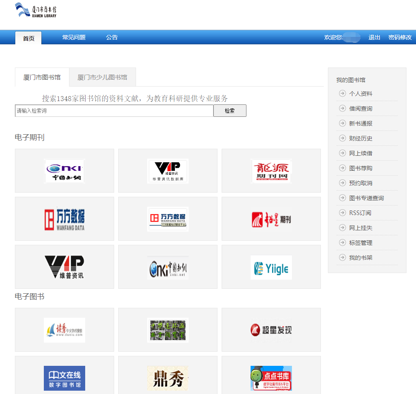The image size is (416, 394).
Task: Click the 请输入检索词 search input field
Action: tap(114, 111)
